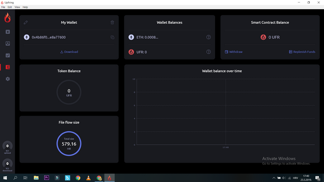Open the Edit menu

tap(10, 7)
